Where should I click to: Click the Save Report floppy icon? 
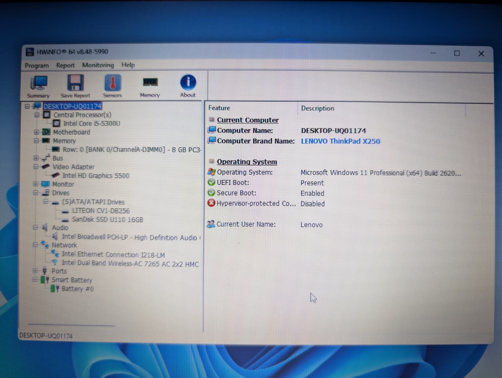coord(75,83)
